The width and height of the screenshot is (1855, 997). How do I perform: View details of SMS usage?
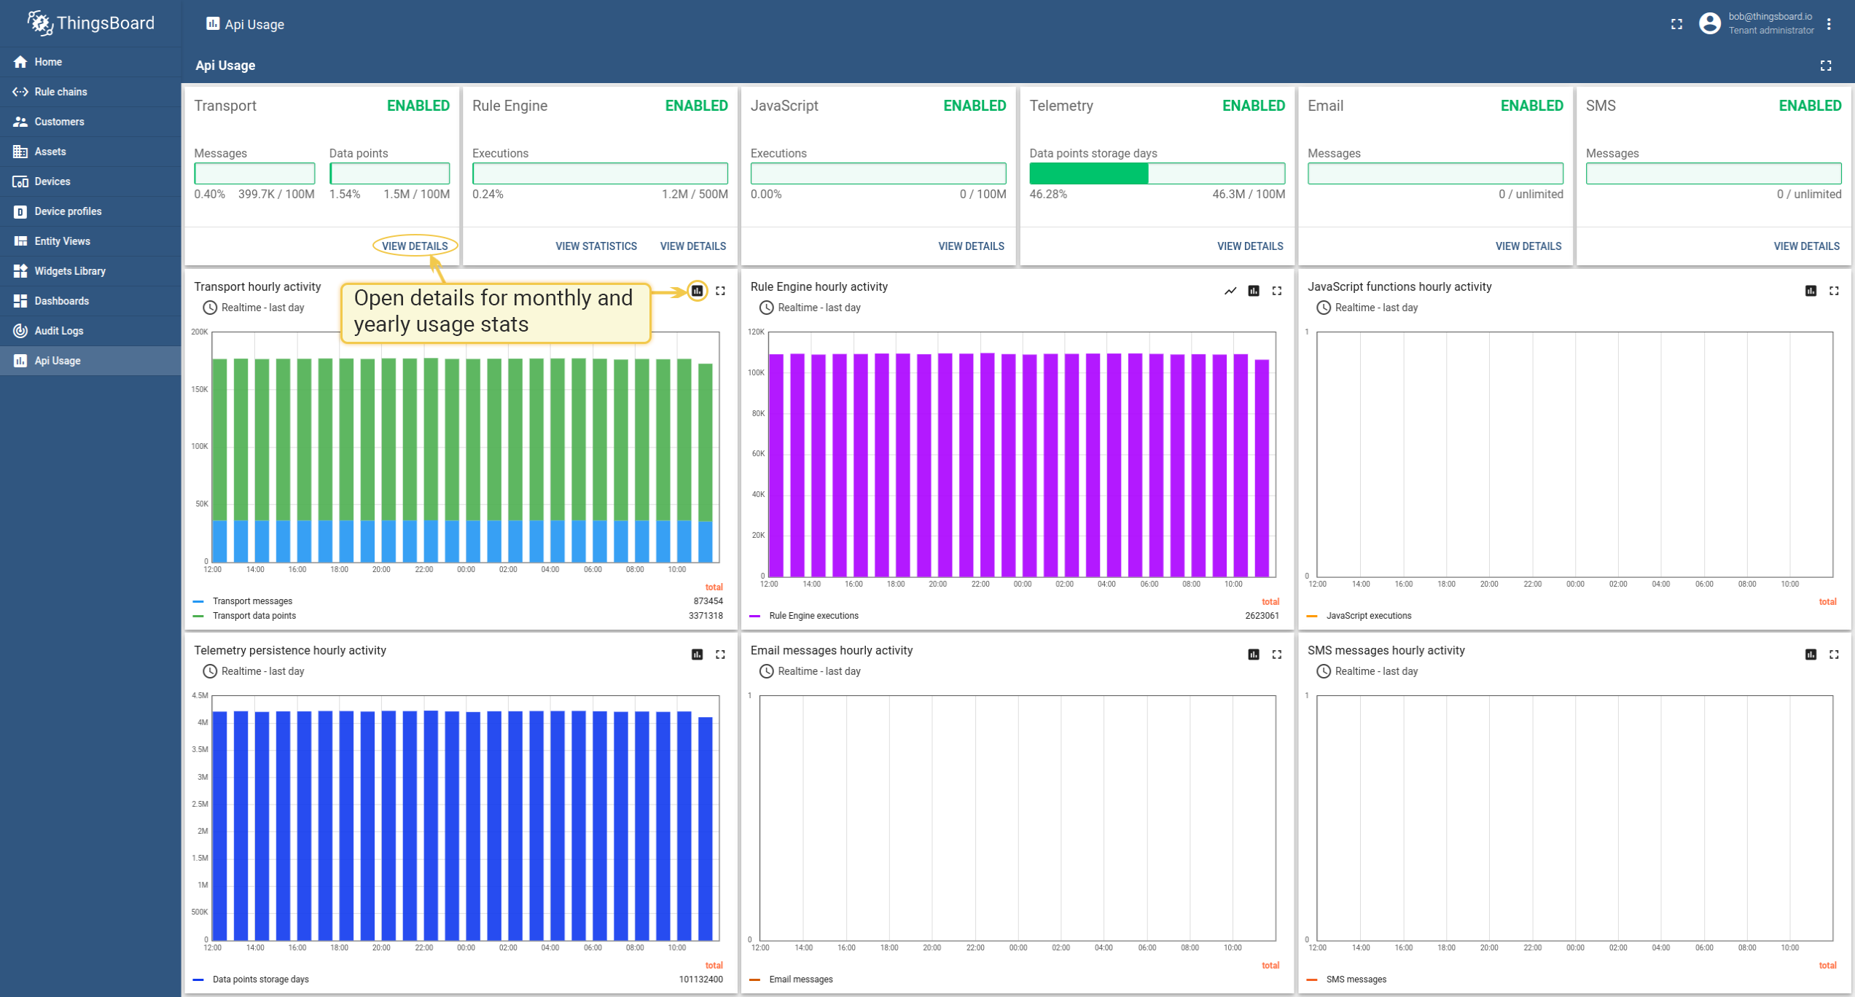click(1807, 246)
